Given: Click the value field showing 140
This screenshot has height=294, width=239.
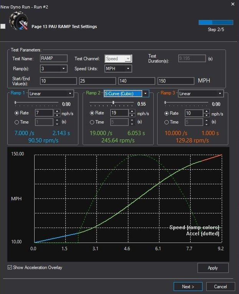Looking at the screenshot, I should coord(137,81).
